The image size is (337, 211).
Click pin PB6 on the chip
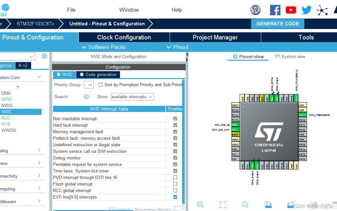tap(272, 98)
